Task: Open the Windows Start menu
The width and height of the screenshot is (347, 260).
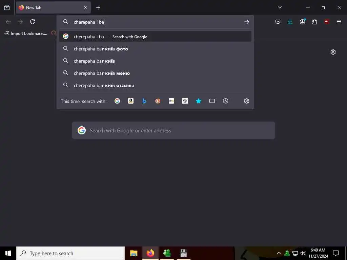Action: tap(8, 253)
